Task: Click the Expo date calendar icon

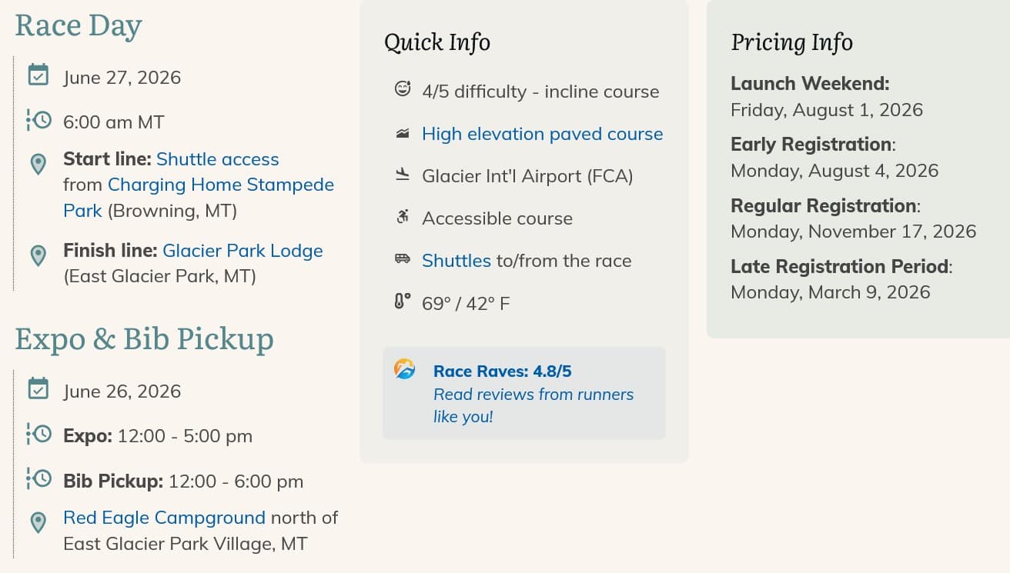Action: click(x=38, y=388)
